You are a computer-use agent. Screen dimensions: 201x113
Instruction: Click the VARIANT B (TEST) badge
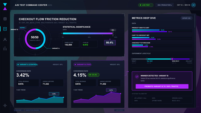pos(82,64)
